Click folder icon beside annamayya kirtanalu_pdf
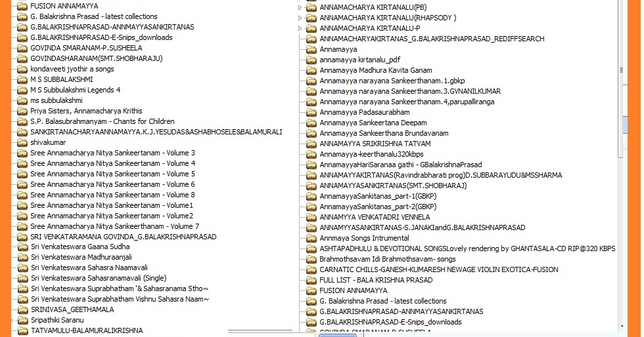Image resolution: width=644 pixels, height=337 pixels. pyautogui.click(x=311, y=60)
